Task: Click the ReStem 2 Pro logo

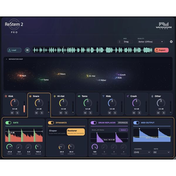Action: click(14, 26)
